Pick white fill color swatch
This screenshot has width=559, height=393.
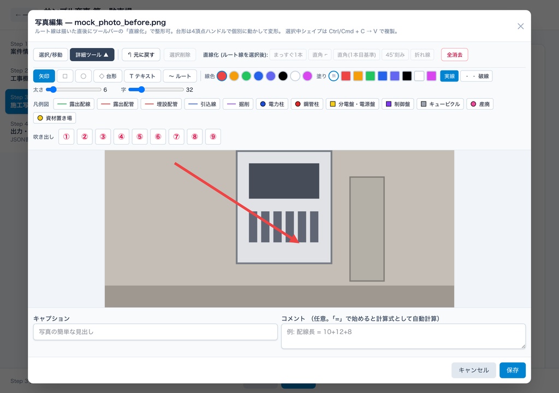[x=419, y=76]
